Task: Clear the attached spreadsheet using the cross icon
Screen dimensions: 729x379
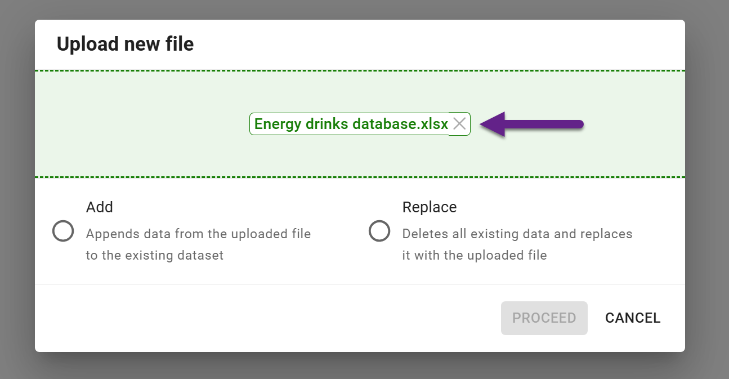Action: (459, 124)
